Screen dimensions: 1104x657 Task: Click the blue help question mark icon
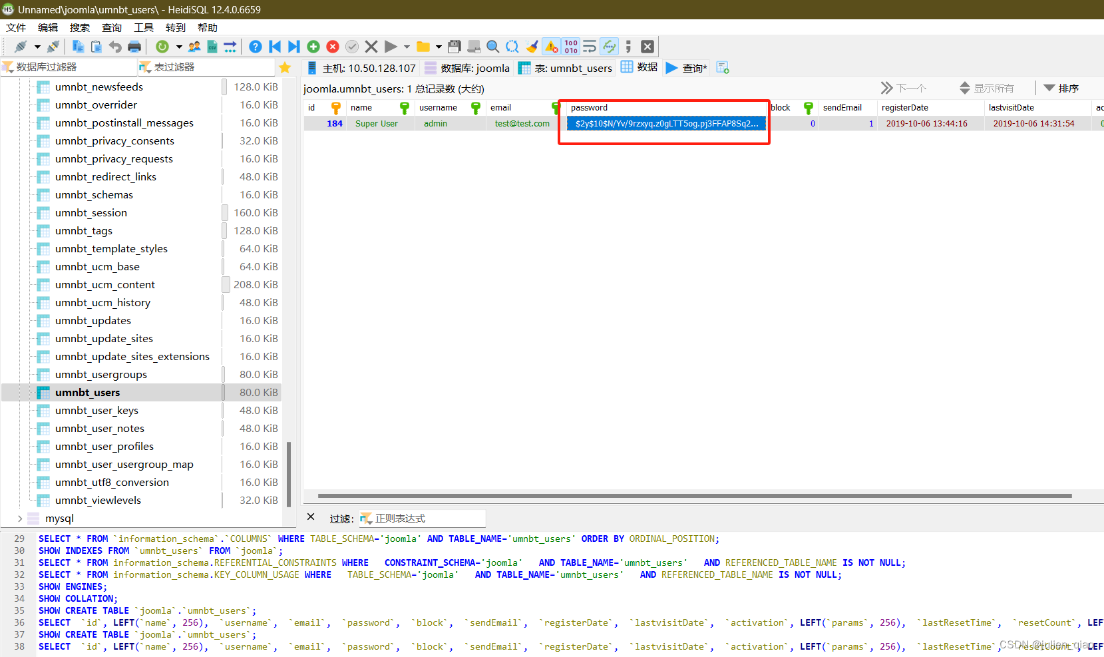click(x=256, y=47)
